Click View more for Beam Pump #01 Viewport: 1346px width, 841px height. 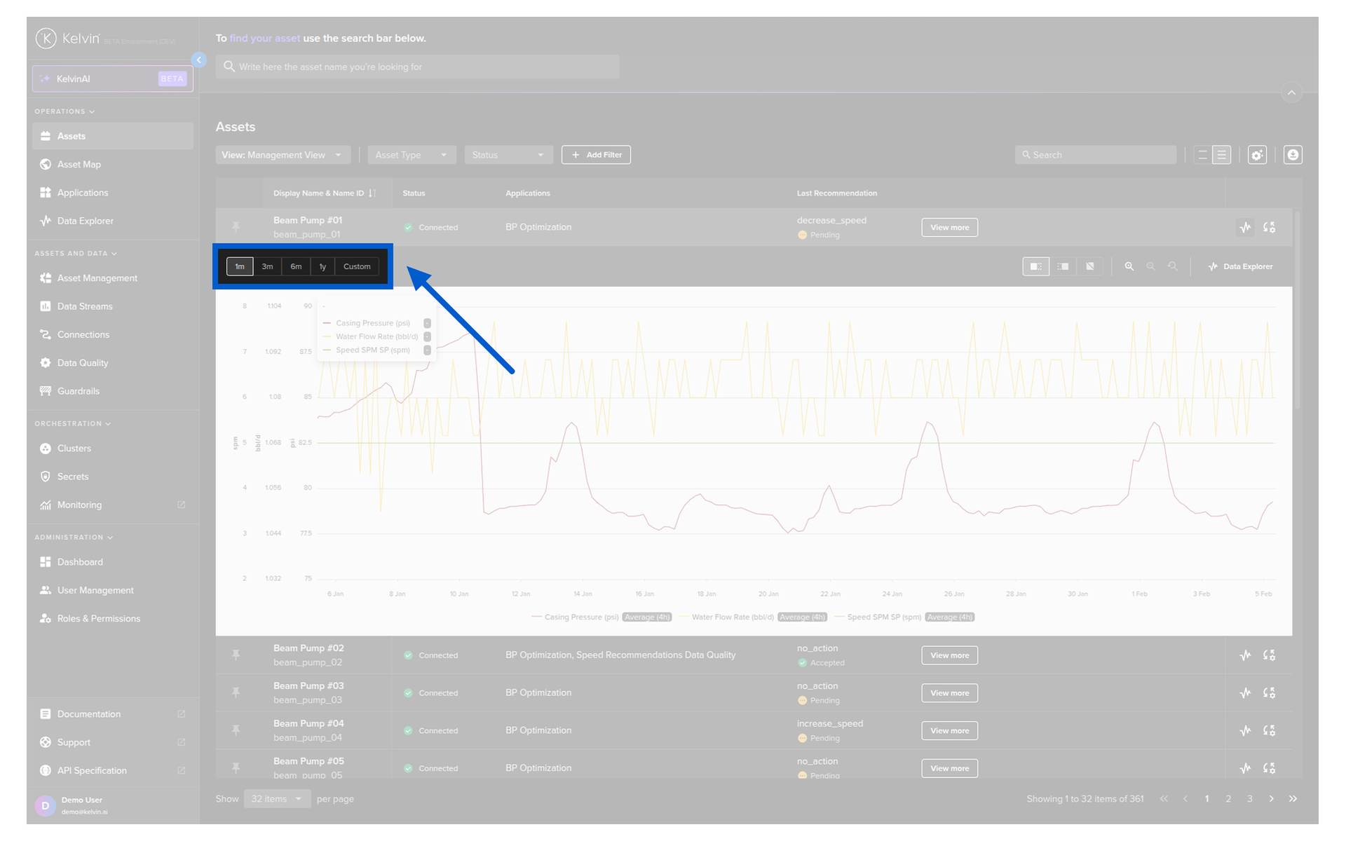[949, 227]
